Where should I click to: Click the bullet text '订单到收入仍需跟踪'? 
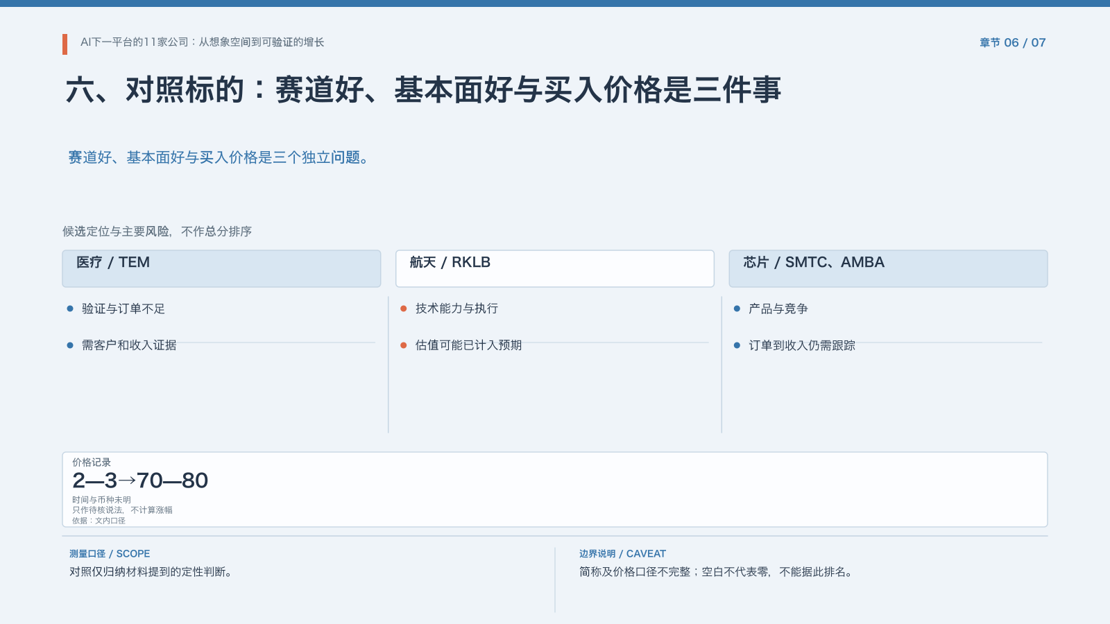(x=802, y=345)
